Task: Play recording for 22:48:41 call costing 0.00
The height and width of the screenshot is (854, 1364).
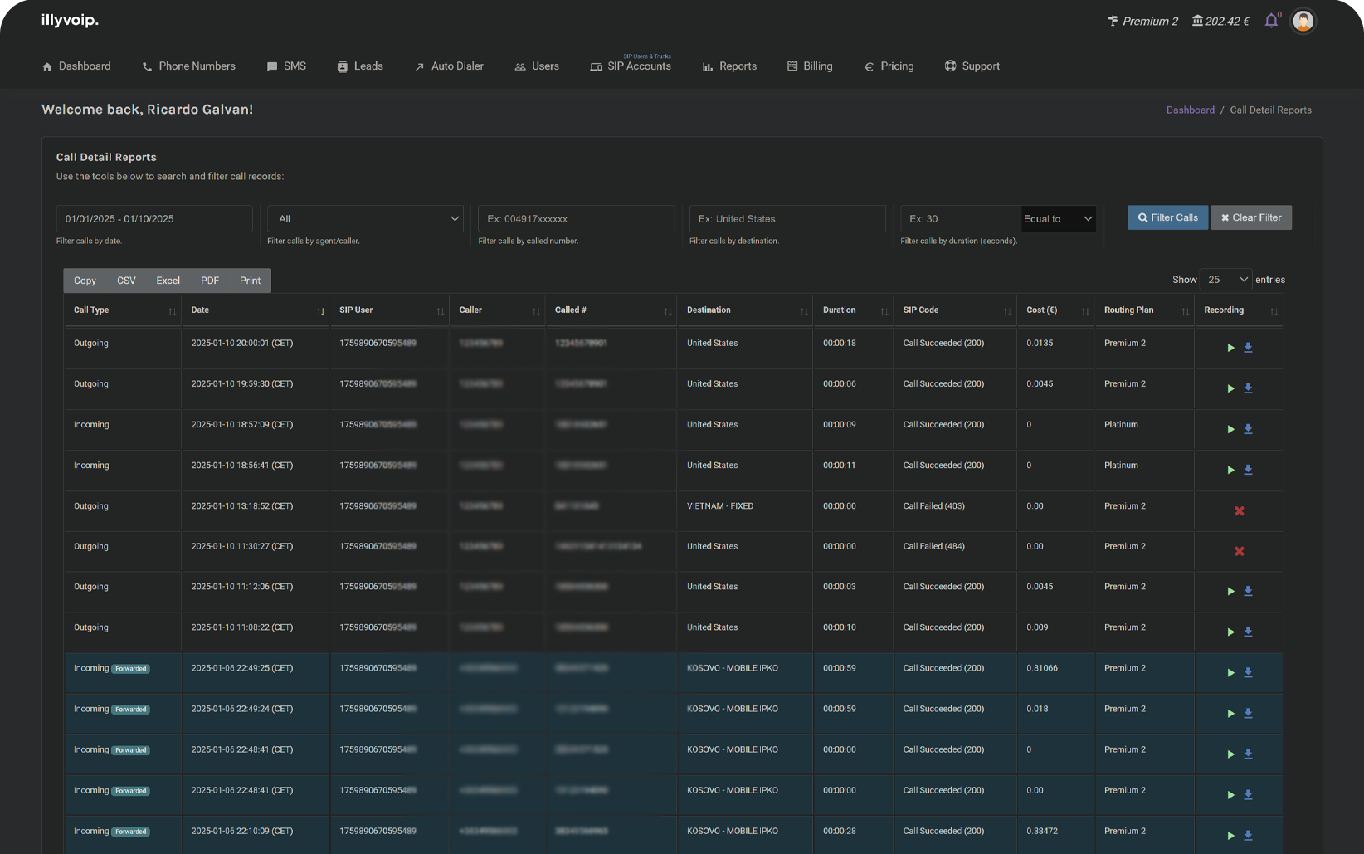Action: [x=1230, y=794]
